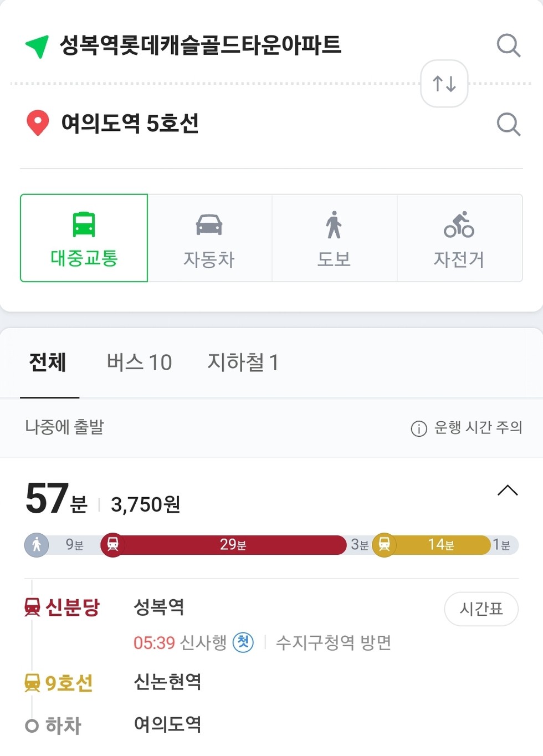Edit origin field 성복역롯데캐슬골드타운아파트
Image resolution: width=543 pixels, height=756 pixels.
[x=200, y=45]
